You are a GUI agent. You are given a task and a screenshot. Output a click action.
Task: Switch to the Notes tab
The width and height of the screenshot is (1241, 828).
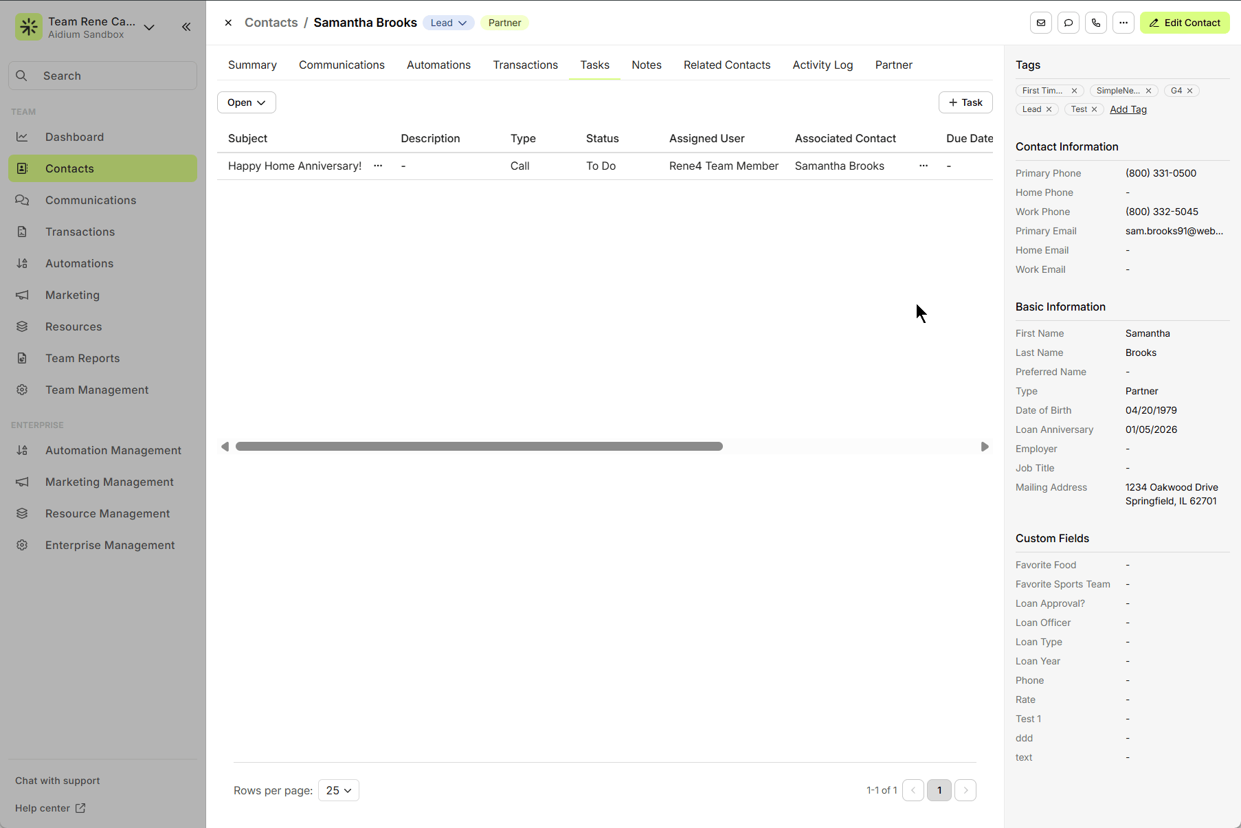click(x=646, y=65)
